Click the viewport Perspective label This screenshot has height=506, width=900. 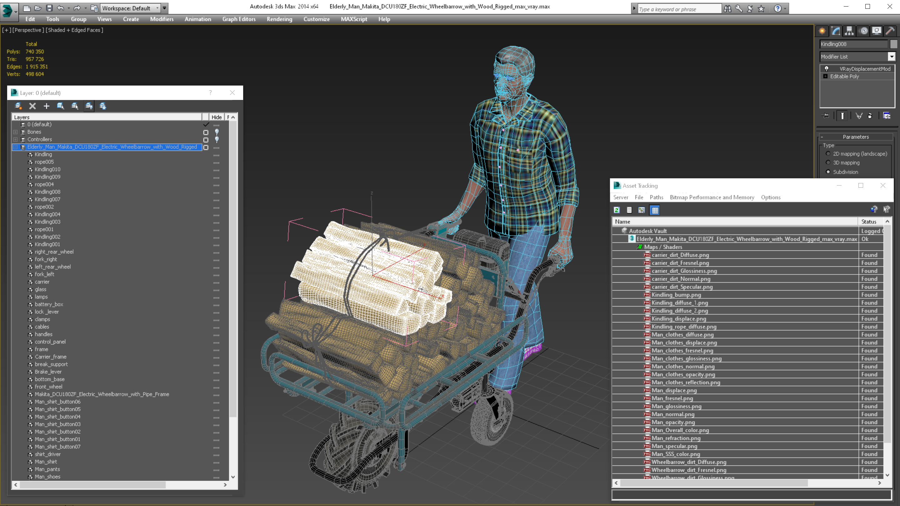28,30
